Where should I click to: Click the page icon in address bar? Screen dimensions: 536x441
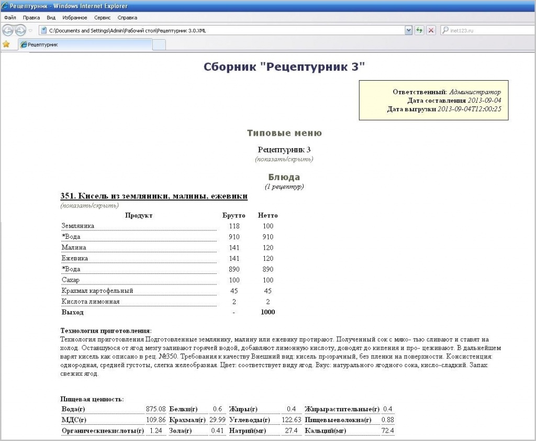point(44,30)
